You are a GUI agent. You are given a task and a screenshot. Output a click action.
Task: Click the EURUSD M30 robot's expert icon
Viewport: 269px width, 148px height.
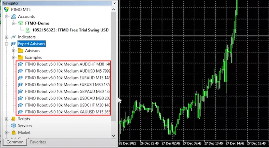(x=20, y=85)
